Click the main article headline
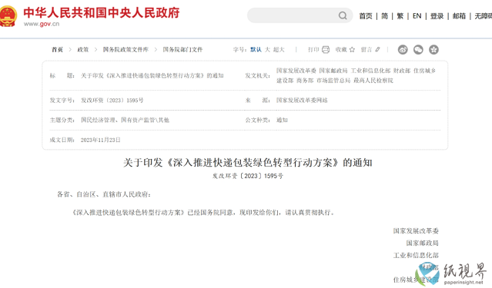 pyautogui.click(x=248, y=163)
